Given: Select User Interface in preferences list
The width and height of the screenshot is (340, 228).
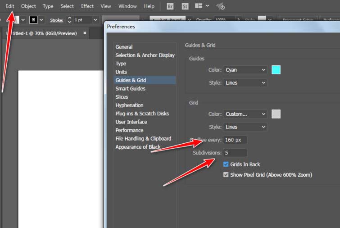Looking at the screenshot, I should tap(131, 122).
